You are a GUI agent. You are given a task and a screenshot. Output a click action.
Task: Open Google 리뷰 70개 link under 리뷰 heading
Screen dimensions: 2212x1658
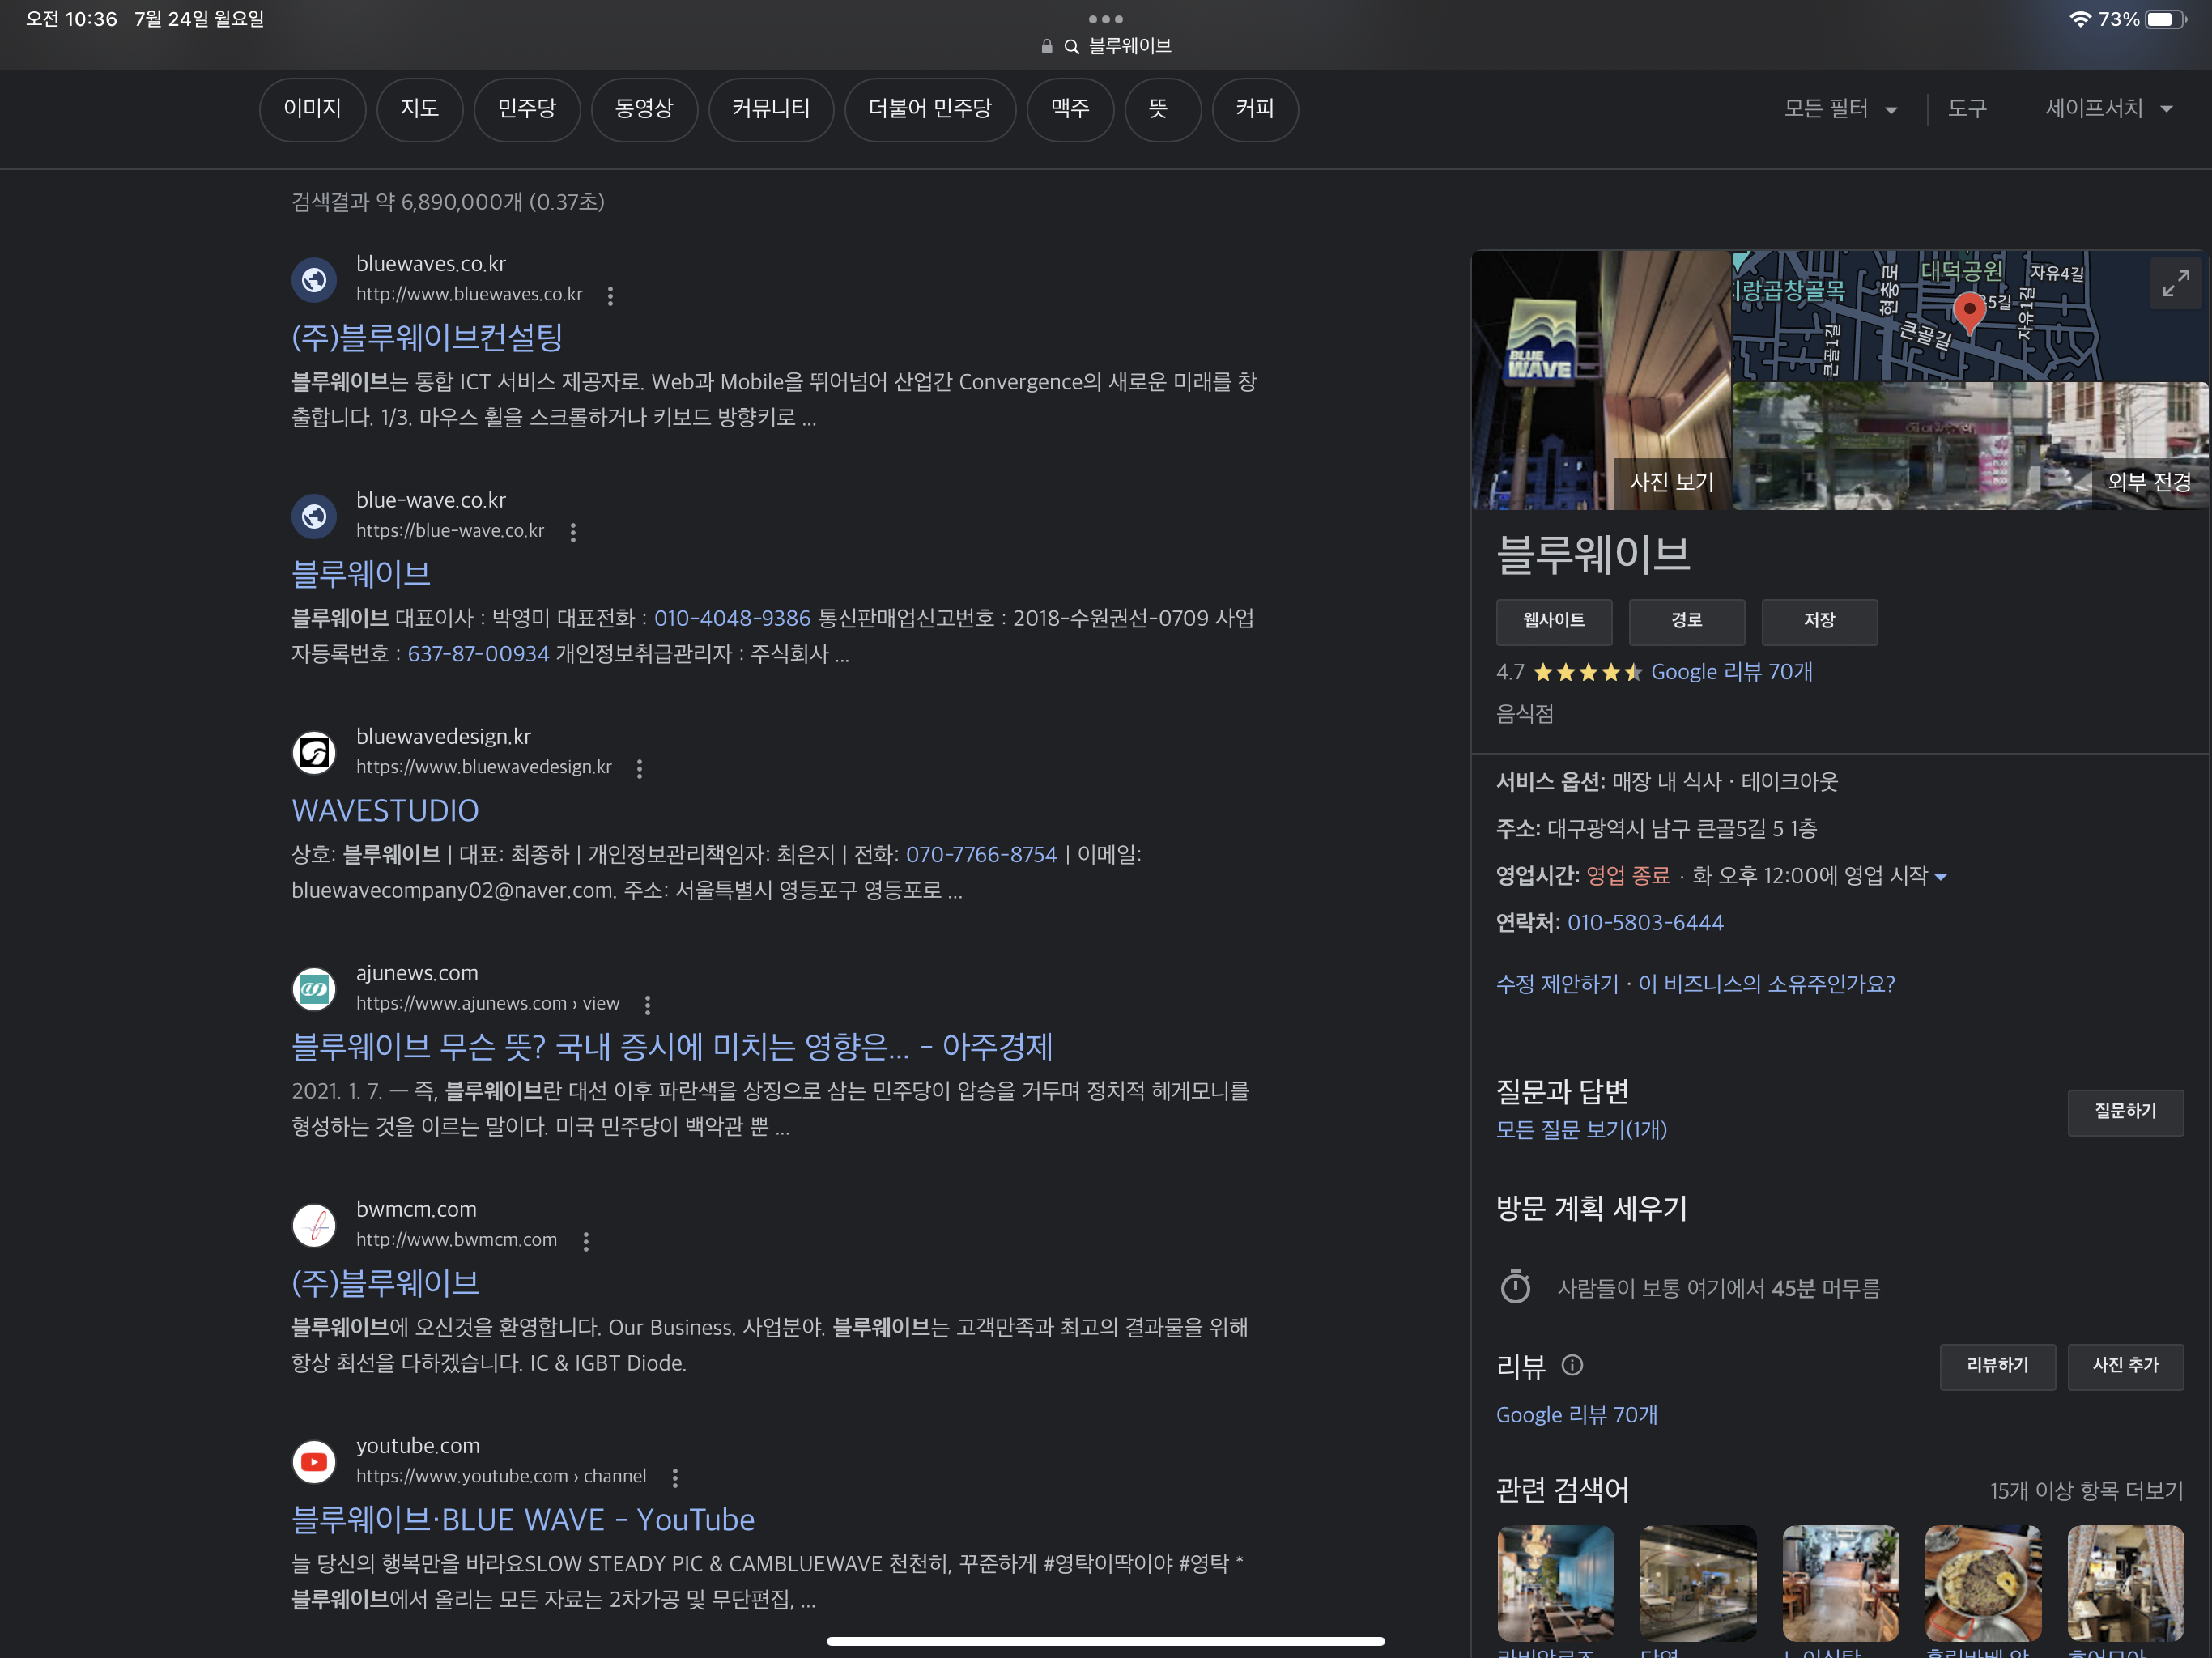point(1576,1415)
